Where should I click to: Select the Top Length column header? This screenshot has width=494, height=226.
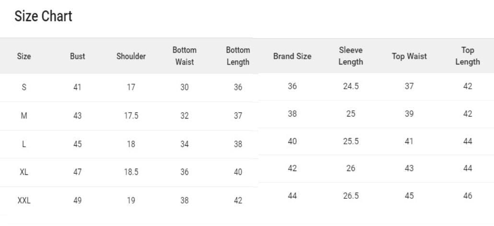tap(468, 56)
